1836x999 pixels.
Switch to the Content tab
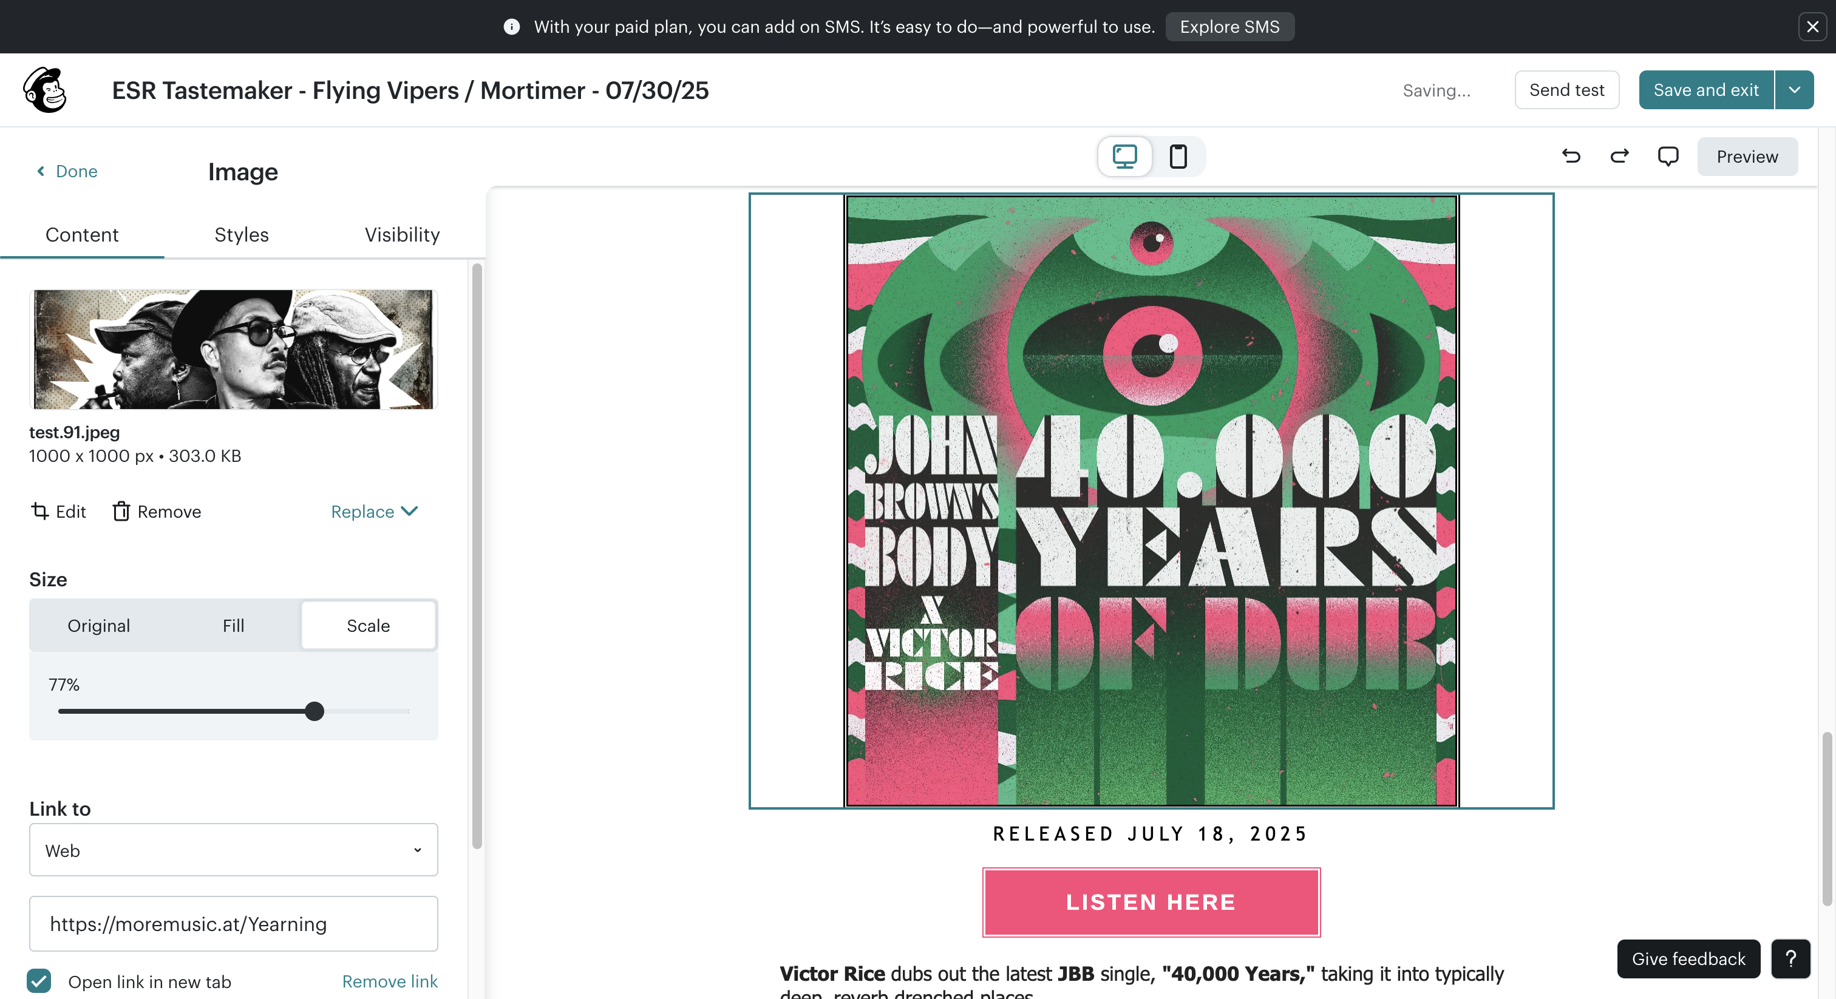coord(82,234)
